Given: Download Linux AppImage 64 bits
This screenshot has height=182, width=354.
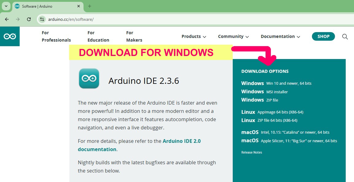Looking at the screenshot, I should coord(272,112).
